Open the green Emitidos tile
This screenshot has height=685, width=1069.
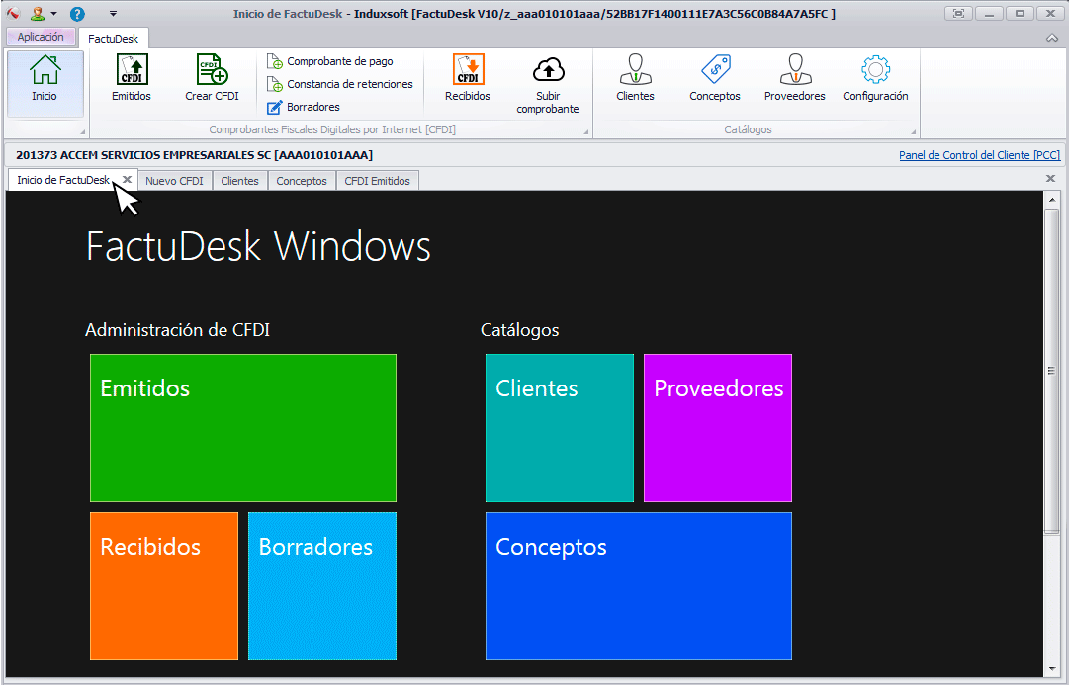coord(243,428)
